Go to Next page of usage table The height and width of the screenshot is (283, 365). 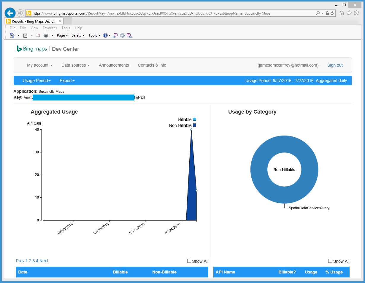[x=44, y=261]
